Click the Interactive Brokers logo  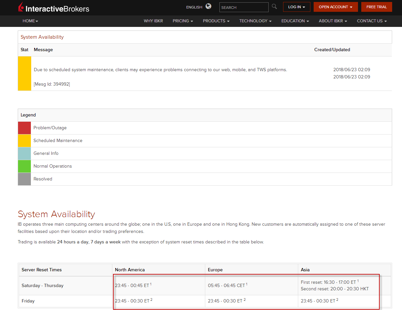click(x=54, y=7)
